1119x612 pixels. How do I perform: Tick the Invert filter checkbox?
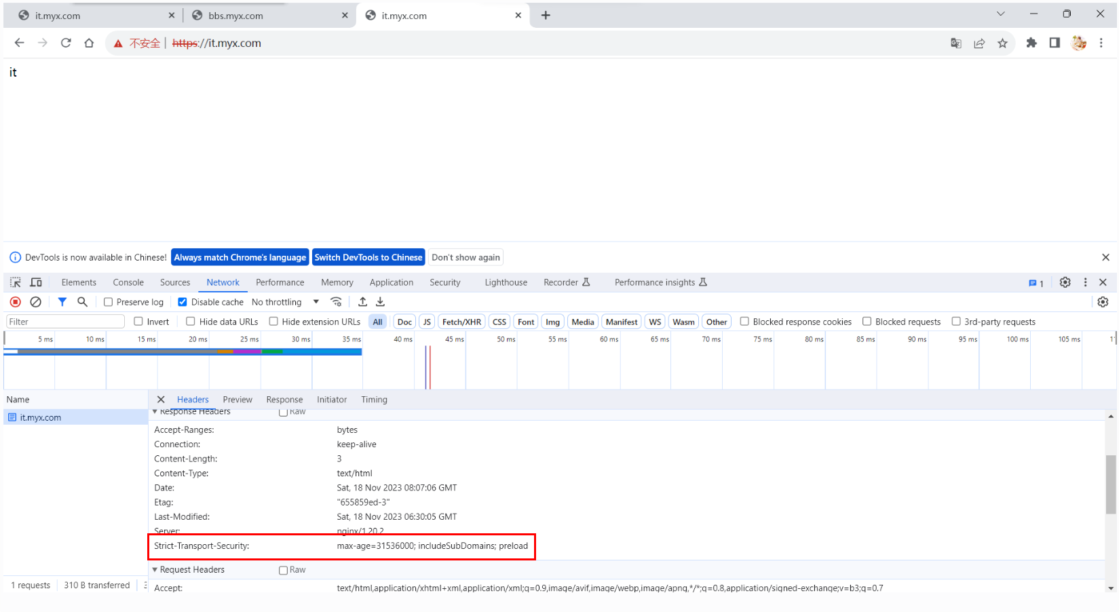pyautogui.click(x=138, y=322)
